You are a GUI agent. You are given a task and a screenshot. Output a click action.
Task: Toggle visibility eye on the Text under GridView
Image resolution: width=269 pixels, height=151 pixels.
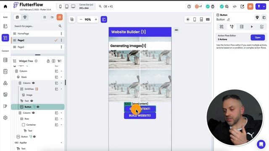pos(32,101)
